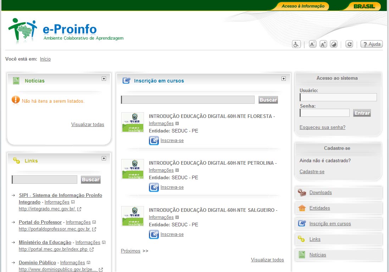389x272 pixels.
Task: Open portaldoprofessor.mec.gov.br external link icon
Action: [94, 229]
